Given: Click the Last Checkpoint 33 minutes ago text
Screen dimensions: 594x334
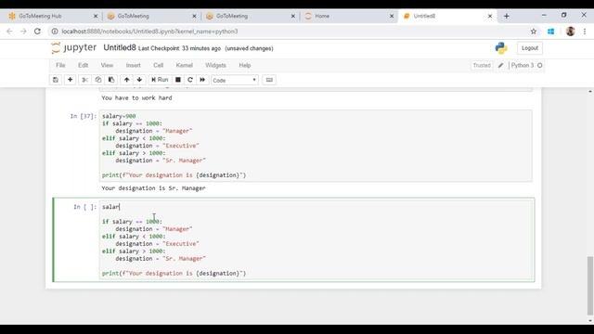Looking at the screenshot, I should click(x=179, y=48).
